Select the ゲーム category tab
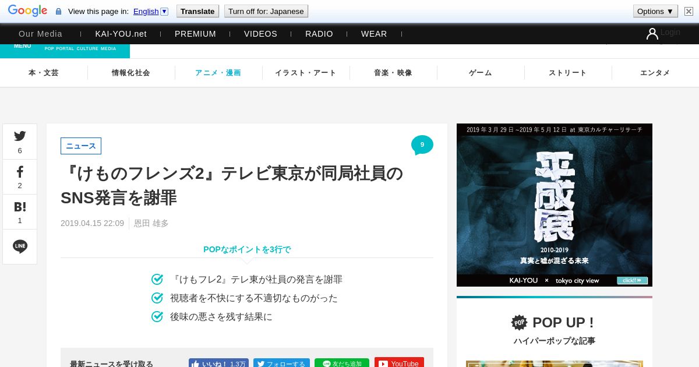The image size is (699, 367). tap(481, 73)
